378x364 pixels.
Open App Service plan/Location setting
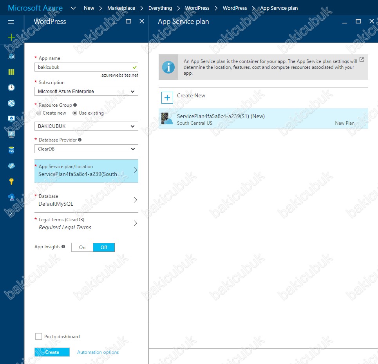click(x=86, y=171)
